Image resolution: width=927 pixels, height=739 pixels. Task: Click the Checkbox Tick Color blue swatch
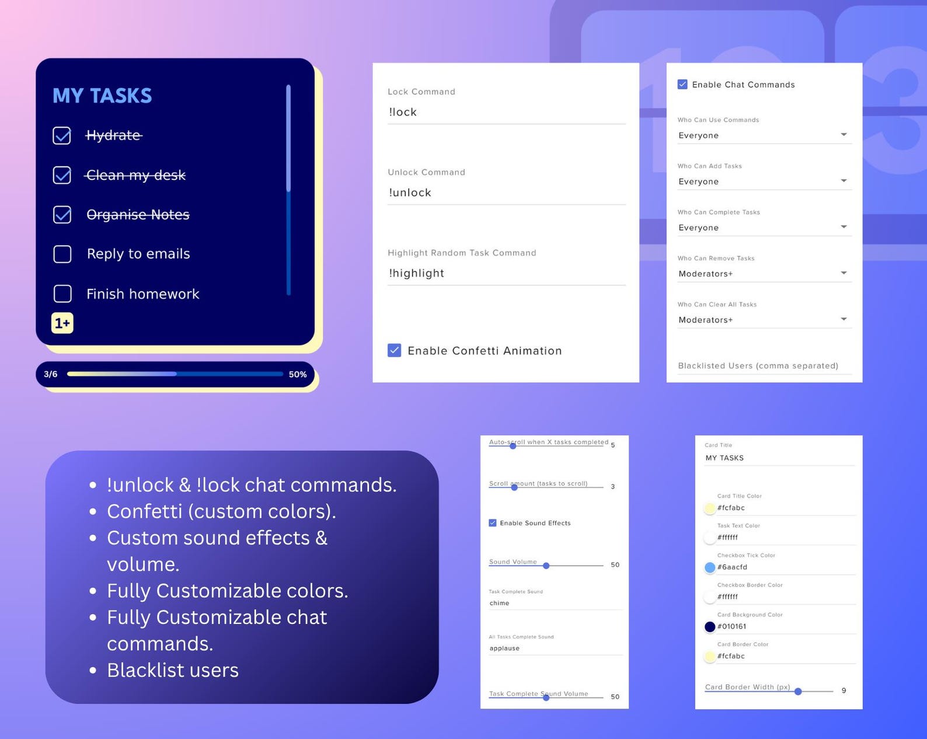pyautogui.click(x=710, y=567)
